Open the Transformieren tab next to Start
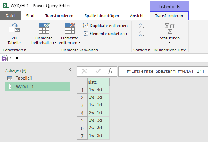Screen dimensions: 208x142 tap(59, 16)
